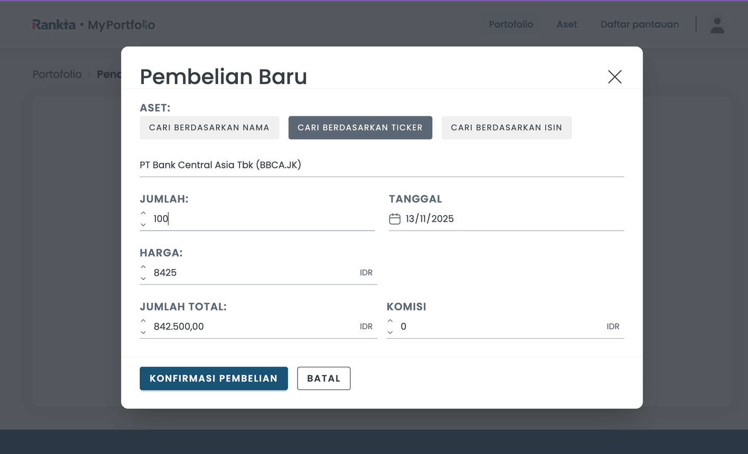748x454 pixels.
Task: Open the Portofolio navigation menu item
Action: [x=511, y=24]
